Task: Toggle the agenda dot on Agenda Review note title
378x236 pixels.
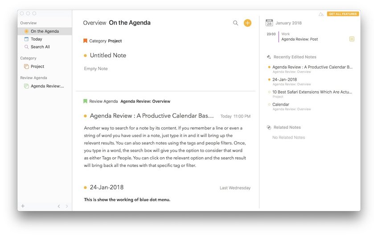Action: pos(85,116)
